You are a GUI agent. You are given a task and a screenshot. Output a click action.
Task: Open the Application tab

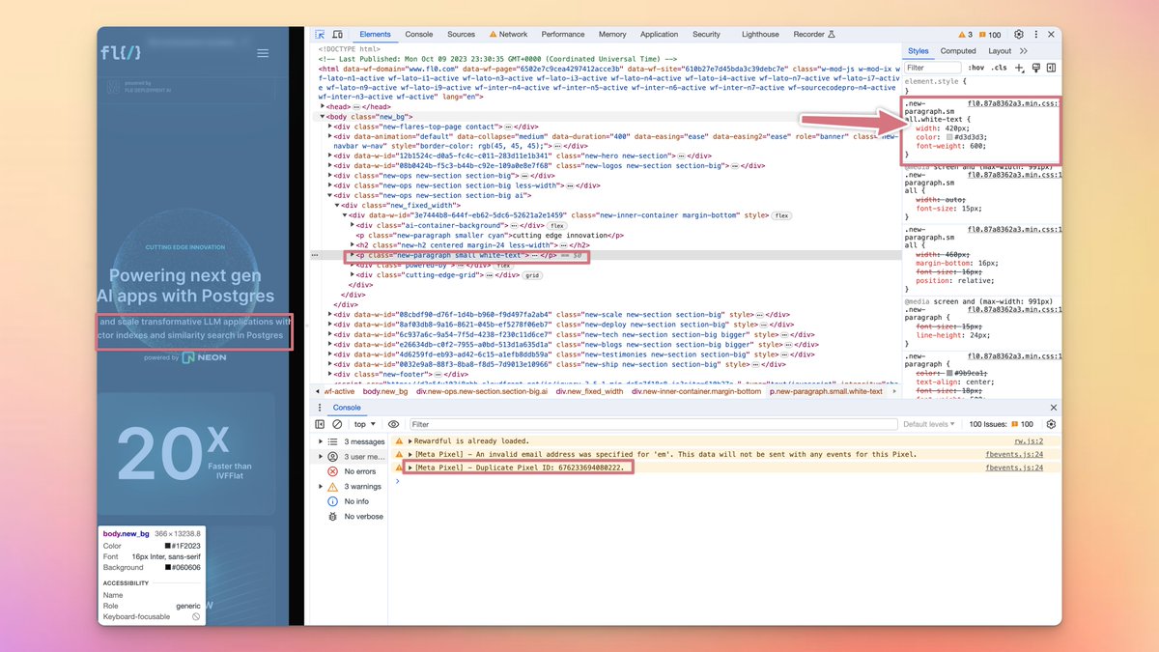(x=659, y=34)
